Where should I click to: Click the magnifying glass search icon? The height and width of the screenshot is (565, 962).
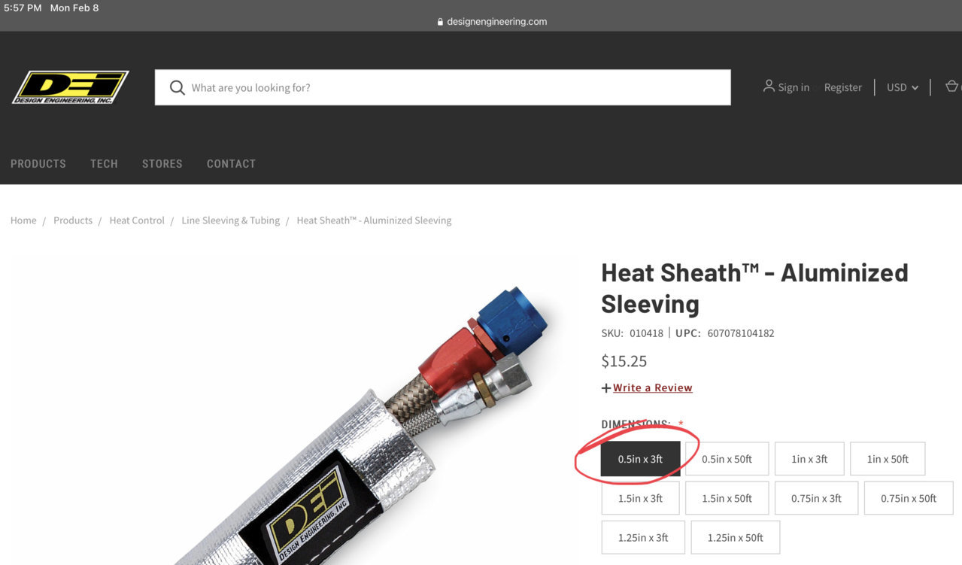click(178, 88)
